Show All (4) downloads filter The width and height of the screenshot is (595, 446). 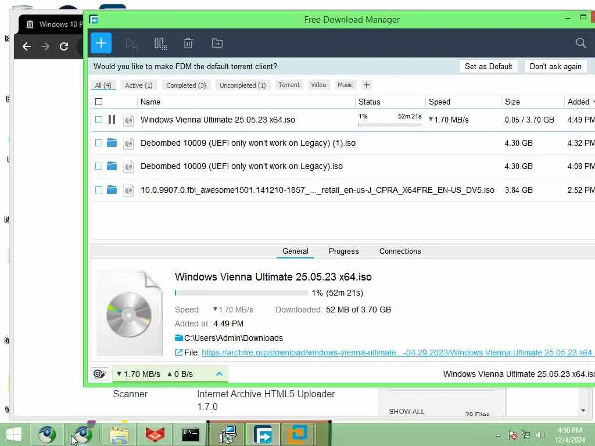(x=103, y=85)
